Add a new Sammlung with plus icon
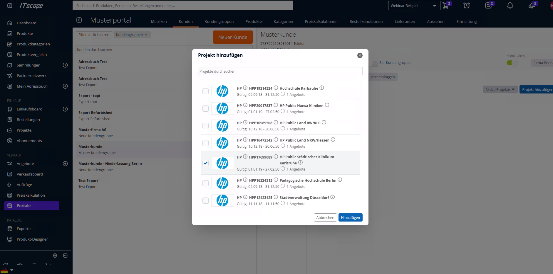The width and height of the screenshot is (553, 274). [65, 65]
